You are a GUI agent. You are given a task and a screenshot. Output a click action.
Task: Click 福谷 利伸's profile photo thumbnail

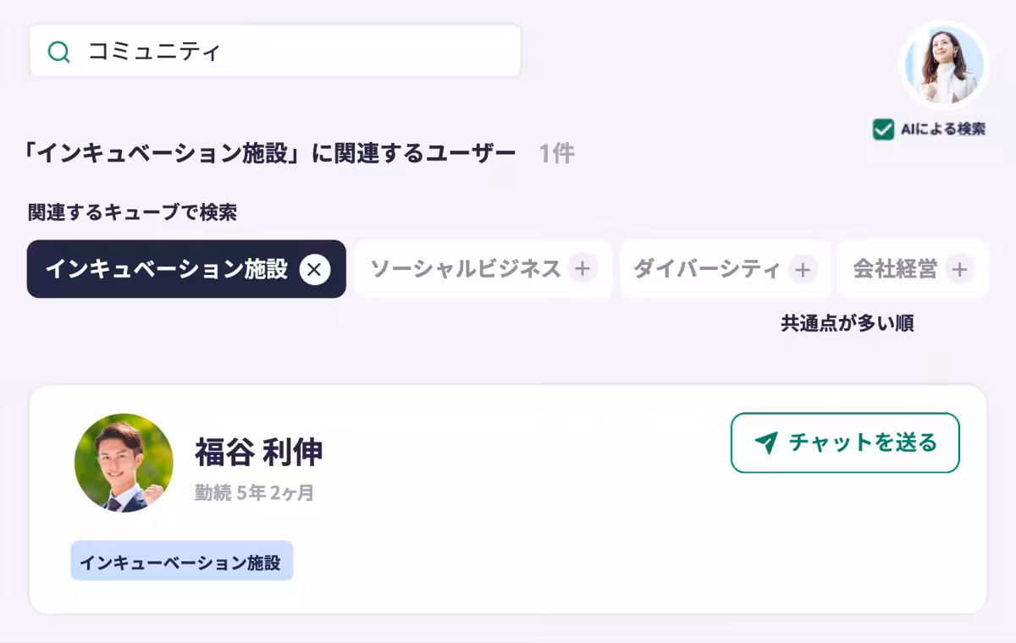124,464
